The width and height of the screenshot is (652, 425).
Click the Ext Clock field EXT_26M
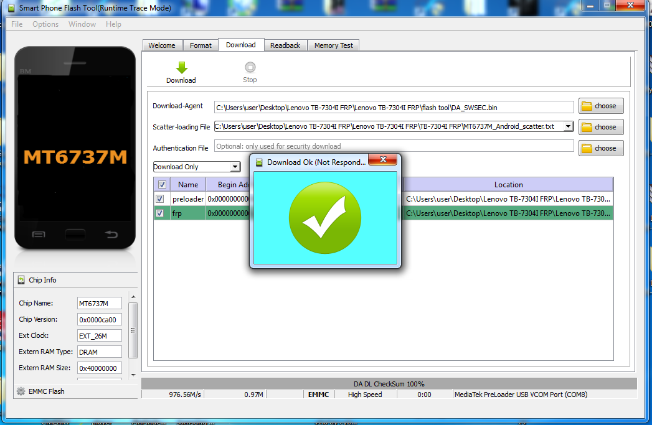pos(100,335)
